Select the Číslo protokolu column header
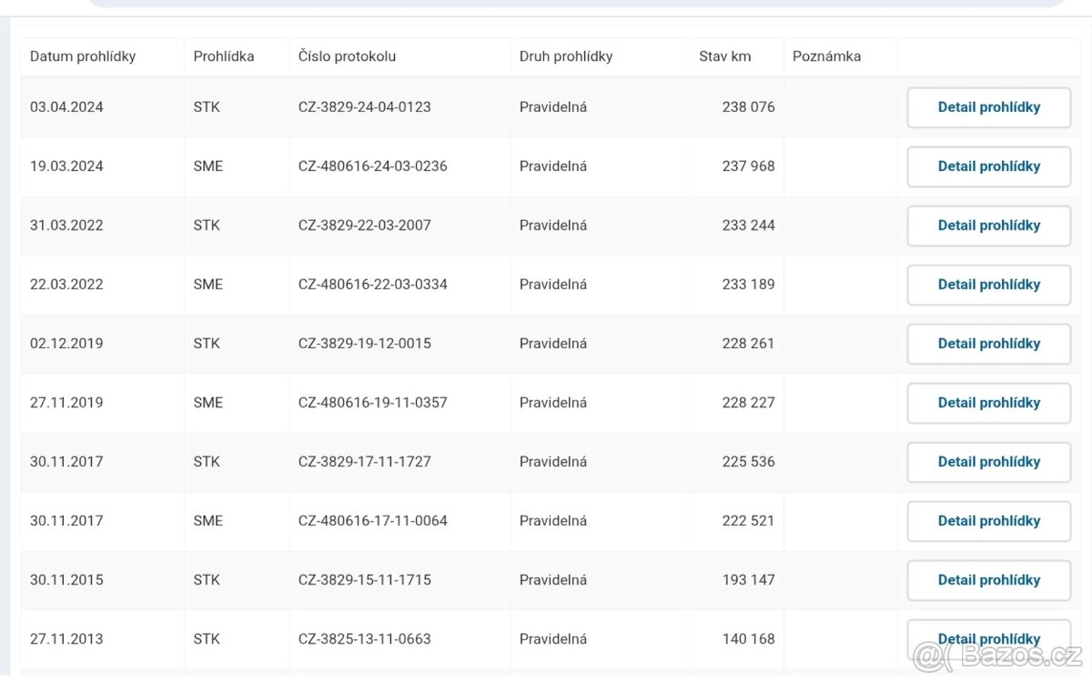 [x=347, y=56]
